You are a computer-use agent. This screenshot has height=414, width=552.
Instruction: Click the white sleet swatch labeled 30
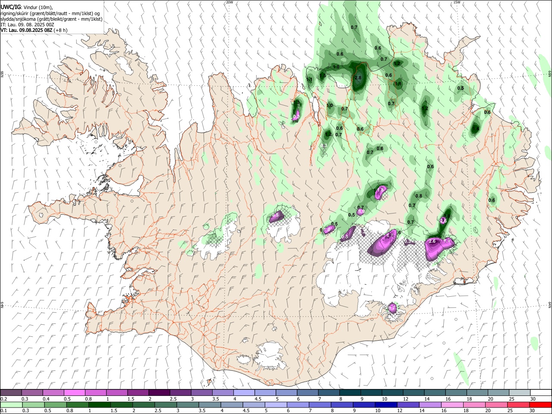[541, 393]
